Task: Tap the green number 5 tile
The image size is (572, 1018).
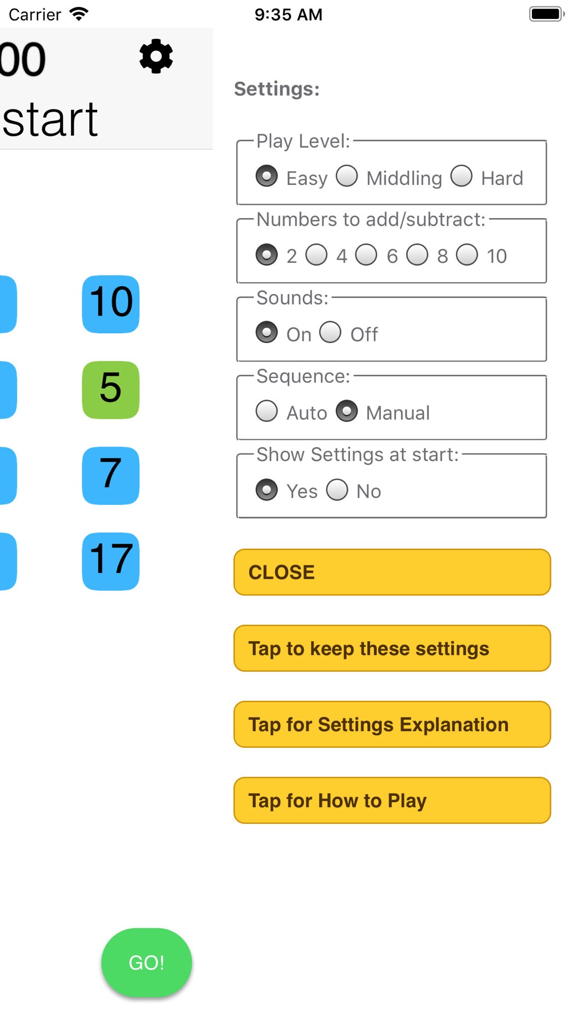Action: [x=111, y=390]
